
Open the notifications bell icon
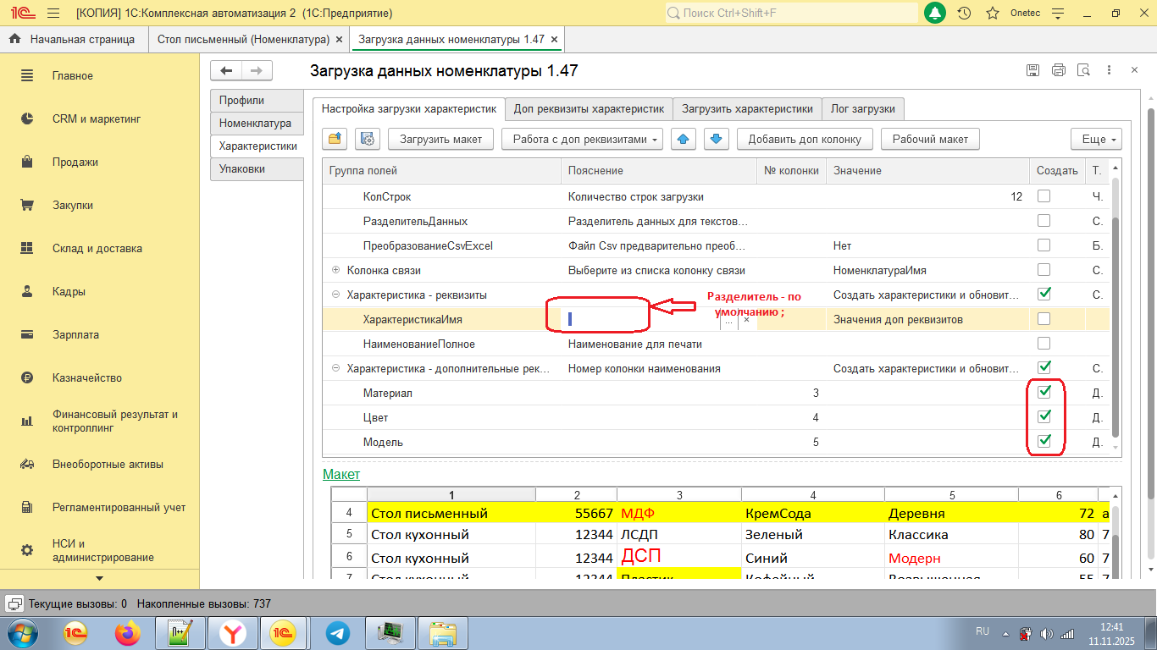(935, 14)
